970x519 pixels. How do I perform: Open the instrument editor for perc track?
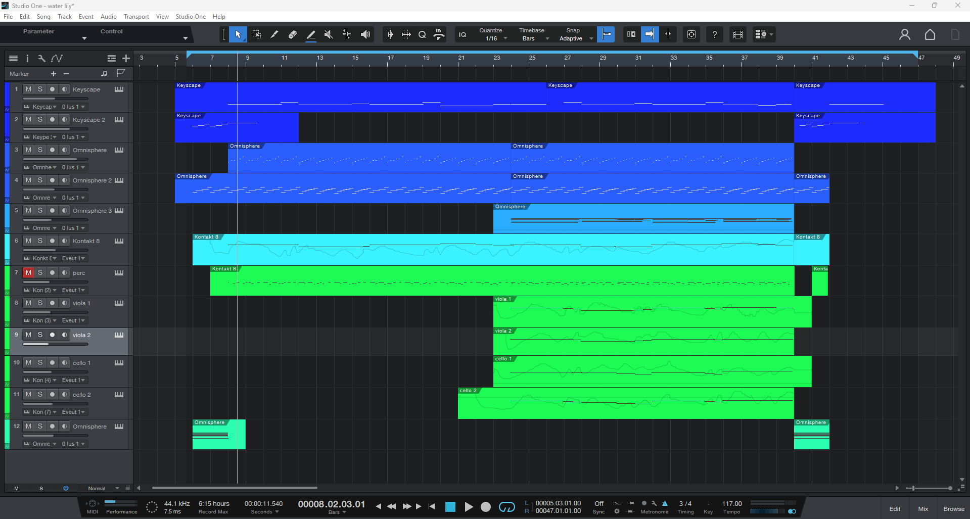pyautogui.click(x=119, y=273)
